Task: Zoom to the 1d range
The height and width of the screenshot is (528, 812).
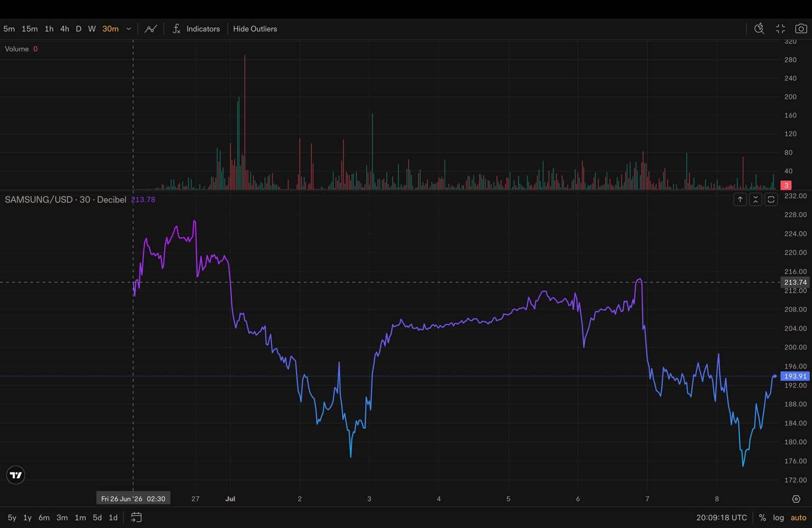Action: tap(113, 518)
